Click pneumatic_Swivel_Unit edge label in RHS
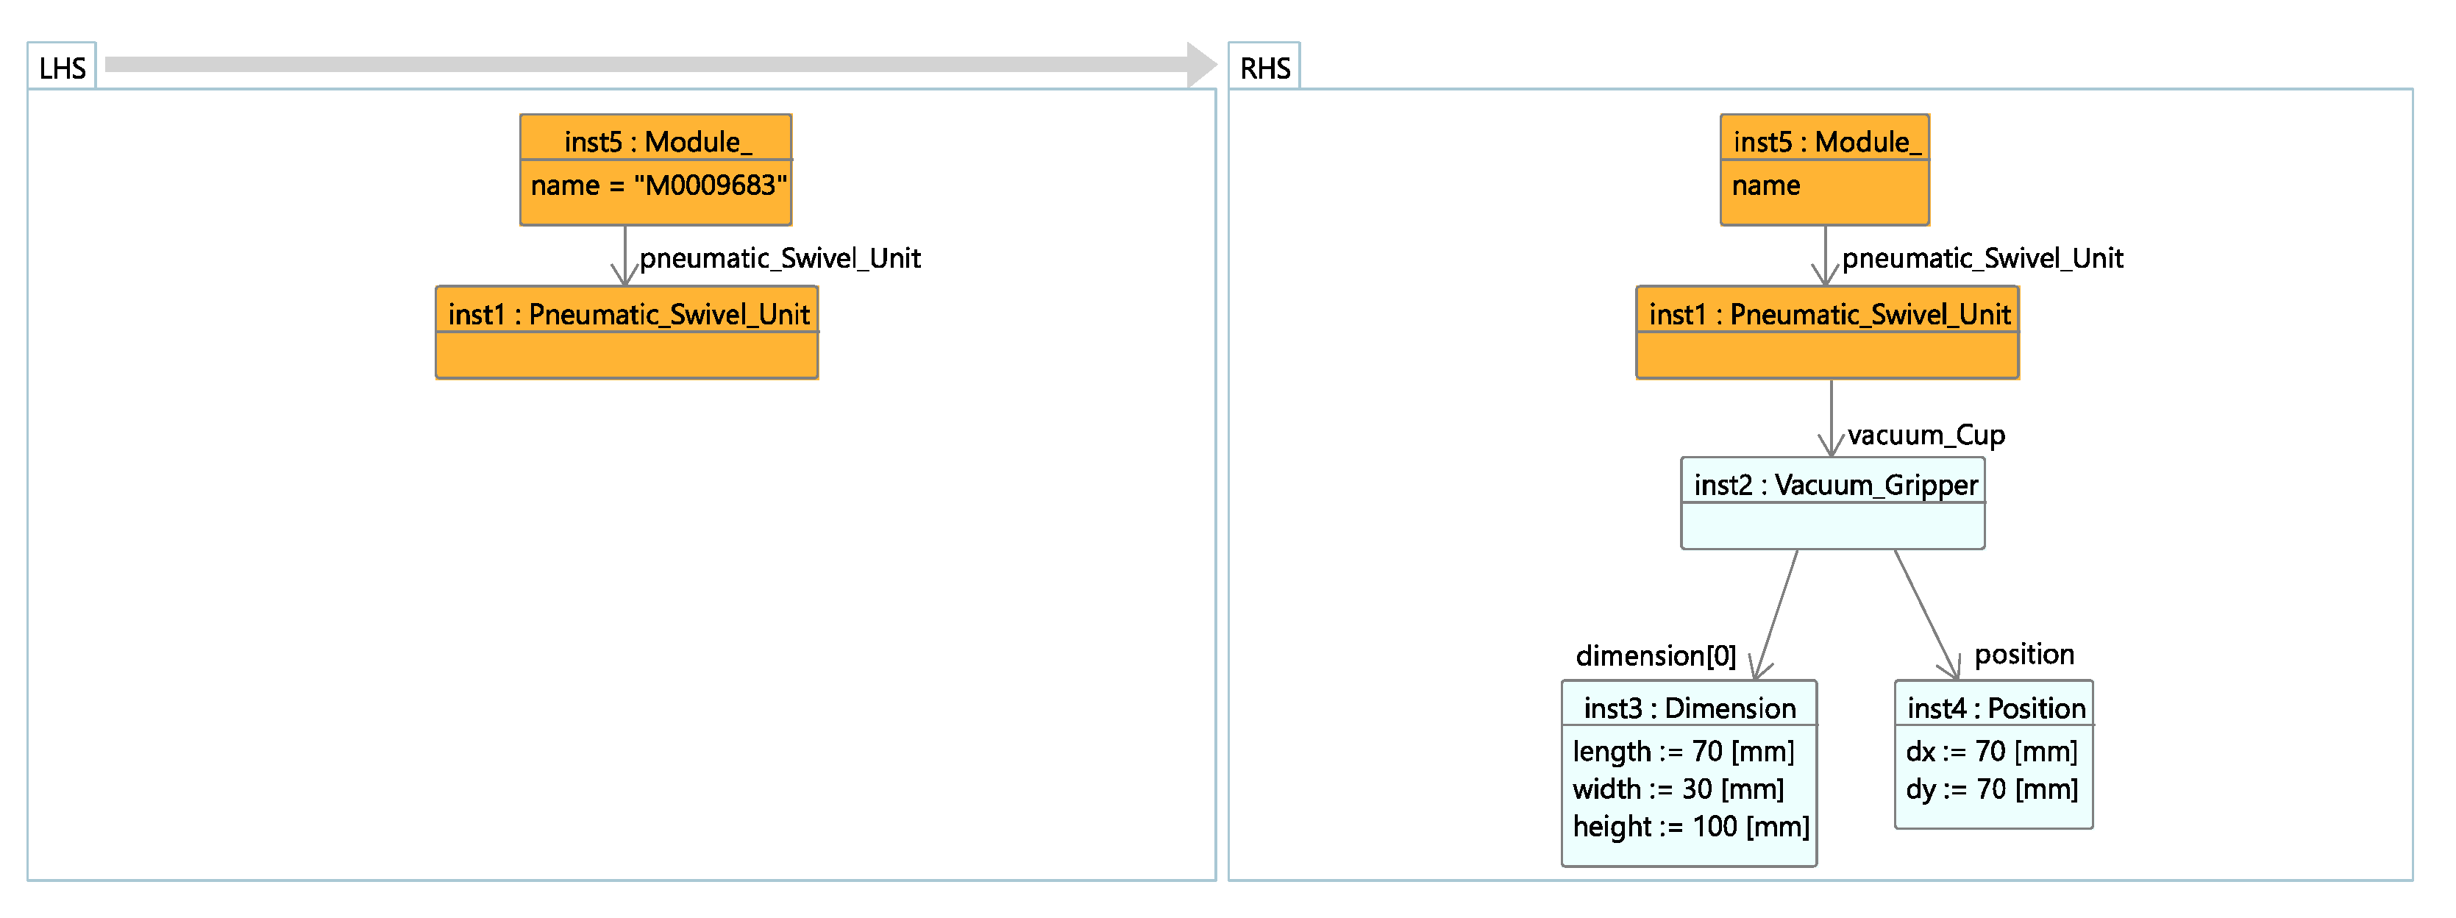The image size is (2456, 918). pos(1981,258)
